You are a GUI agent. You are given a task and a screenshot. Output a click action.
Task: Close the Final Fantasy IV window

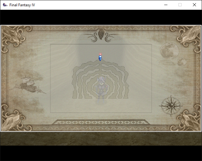(x=194, y=5)
